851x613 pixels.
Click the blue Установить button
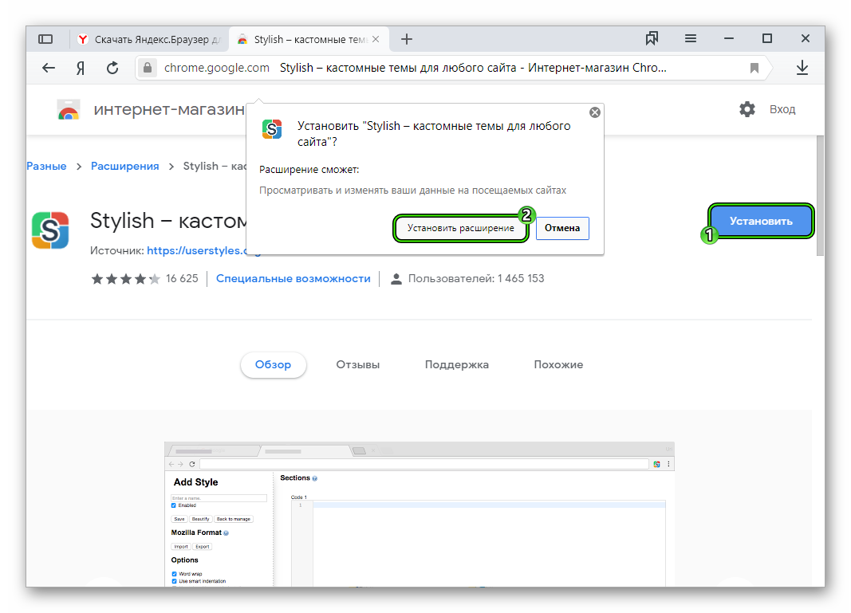click(761, 221)
